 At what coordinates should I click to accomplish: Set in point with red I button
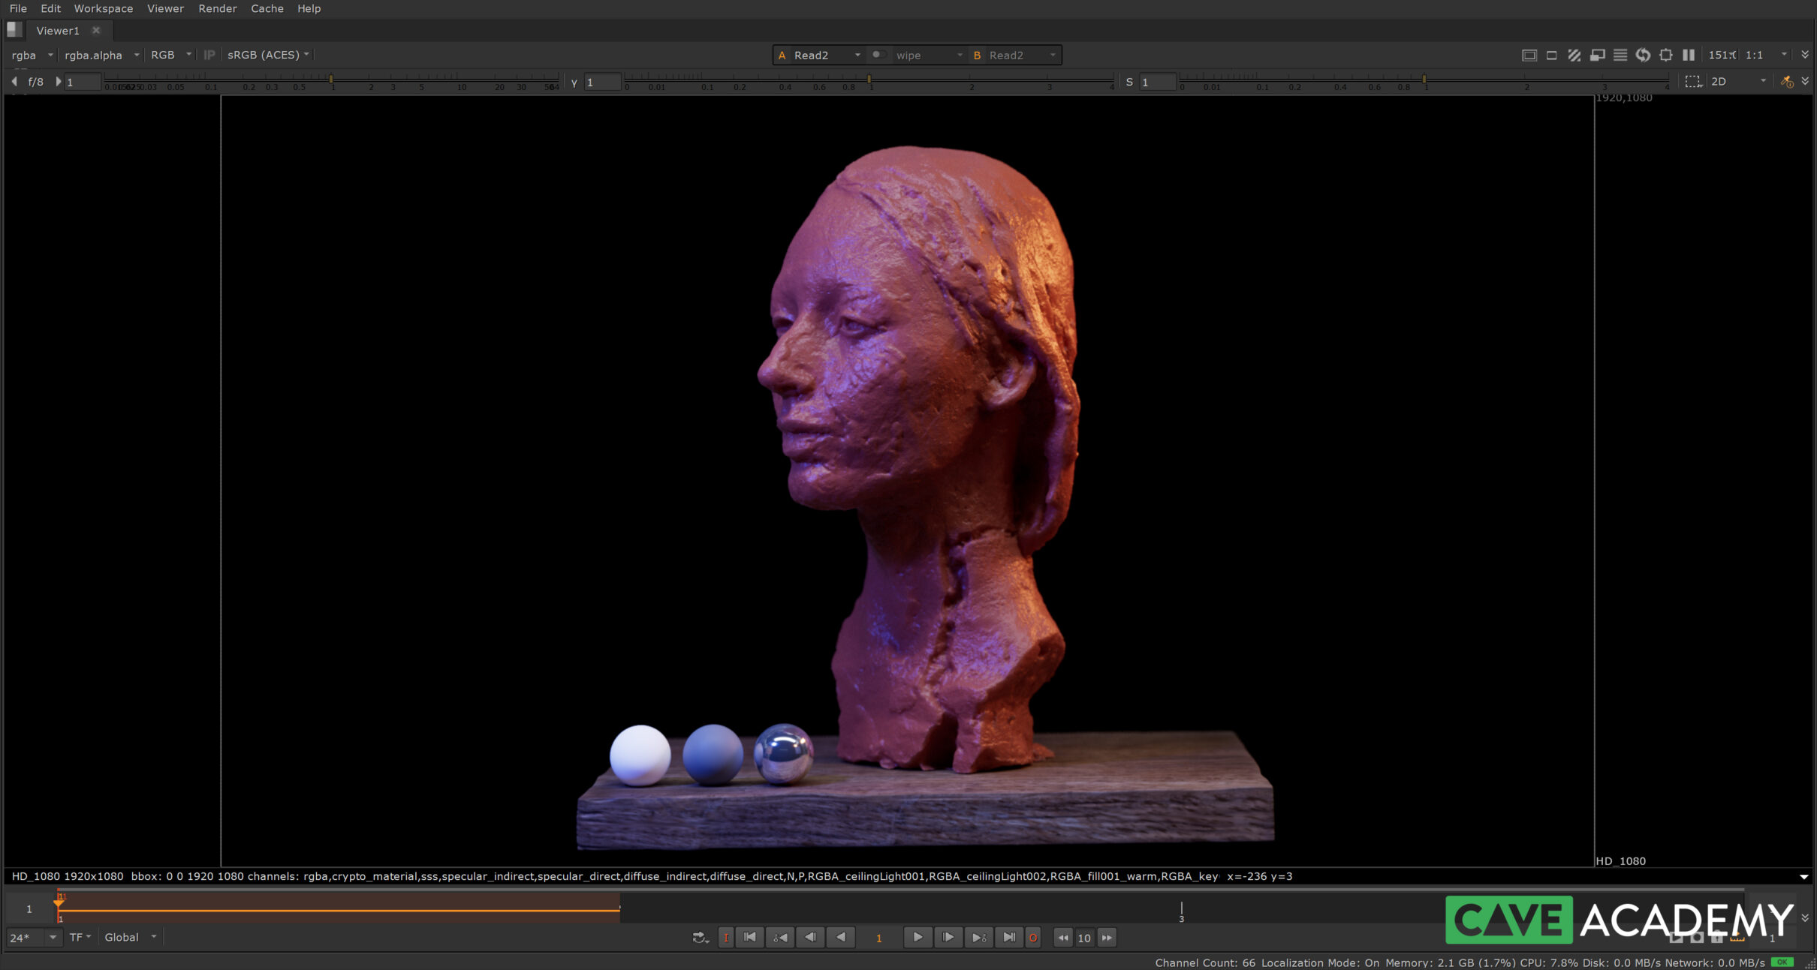tap(725, 937)
